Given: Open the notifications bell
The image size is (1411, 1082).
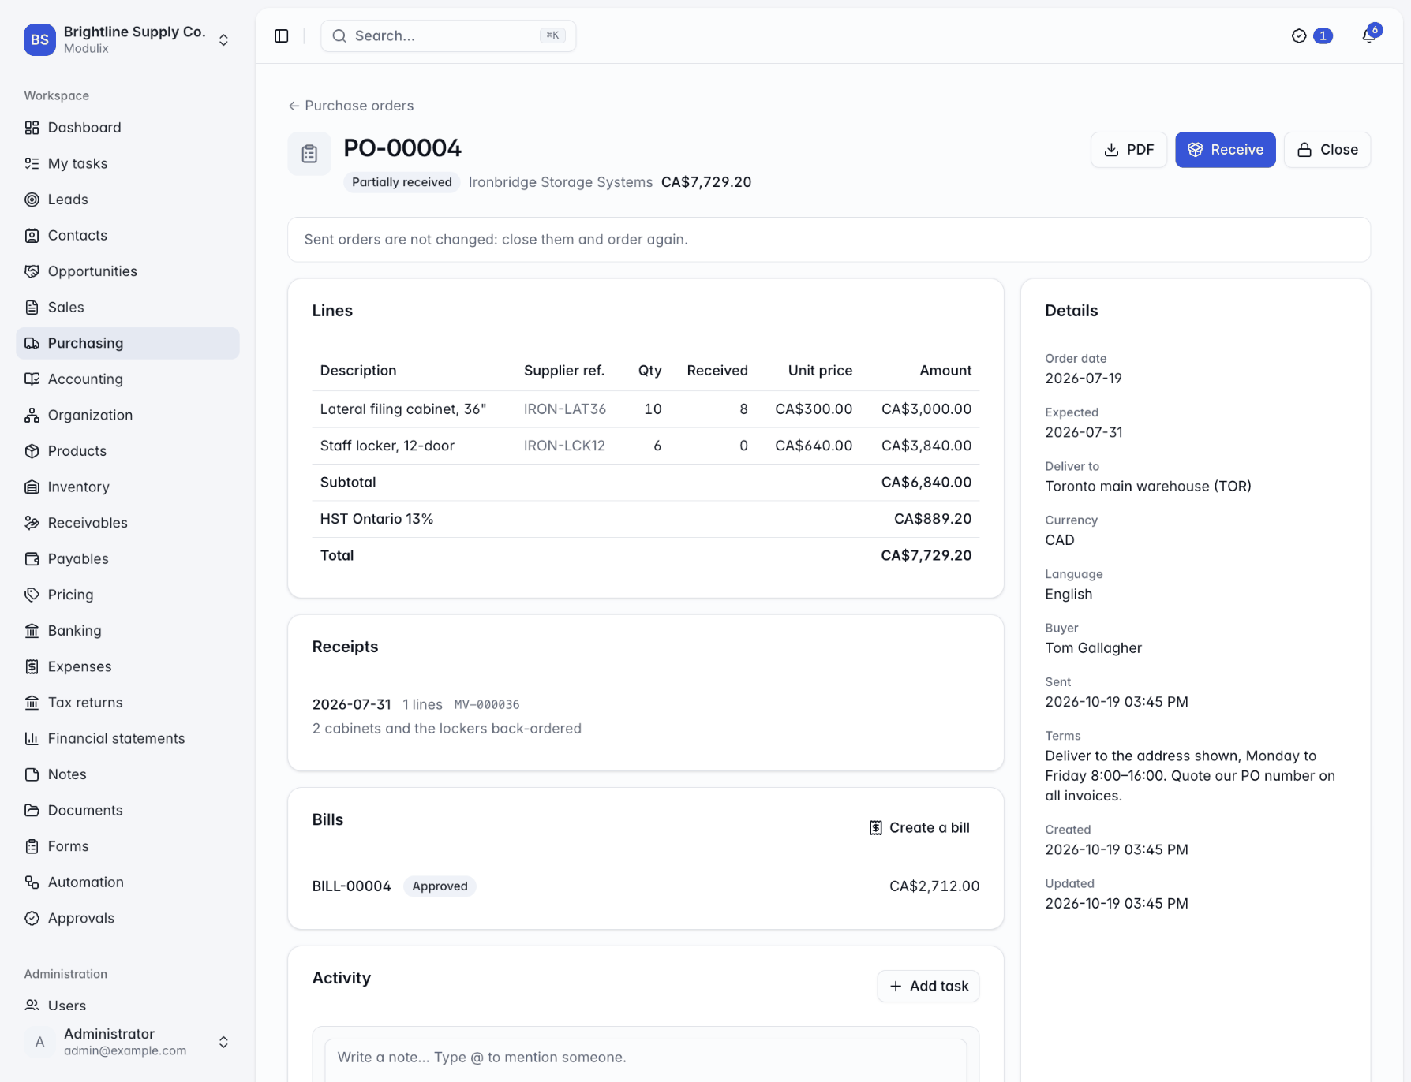Looking at the screenshot, I should coord(1370,35).
